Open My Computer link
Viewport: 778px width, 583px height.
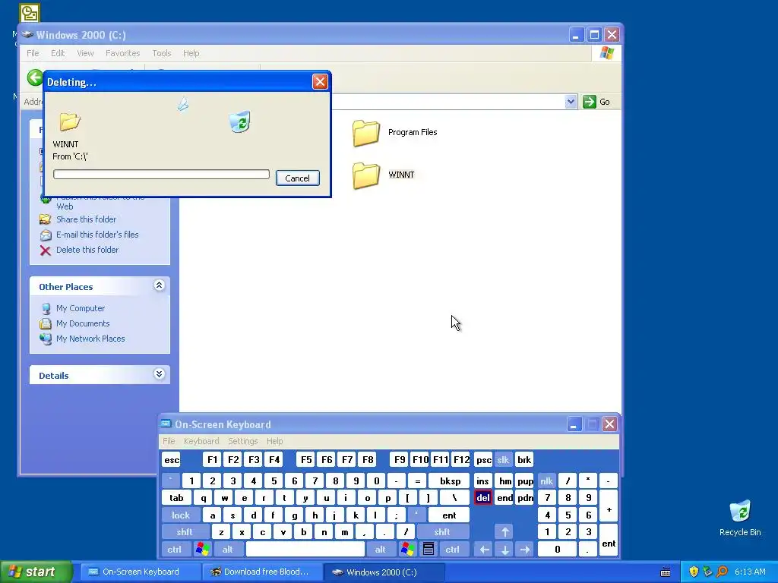(x=81, y=308)
